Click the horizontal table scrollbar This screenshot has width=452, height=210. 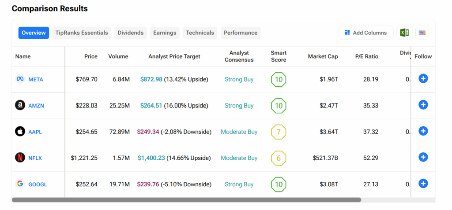point(186,199)
